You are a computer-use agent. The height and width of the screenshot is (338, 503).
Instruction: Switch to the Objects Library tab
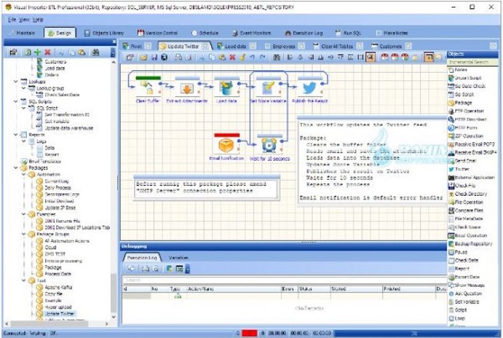tap(104, 33)
